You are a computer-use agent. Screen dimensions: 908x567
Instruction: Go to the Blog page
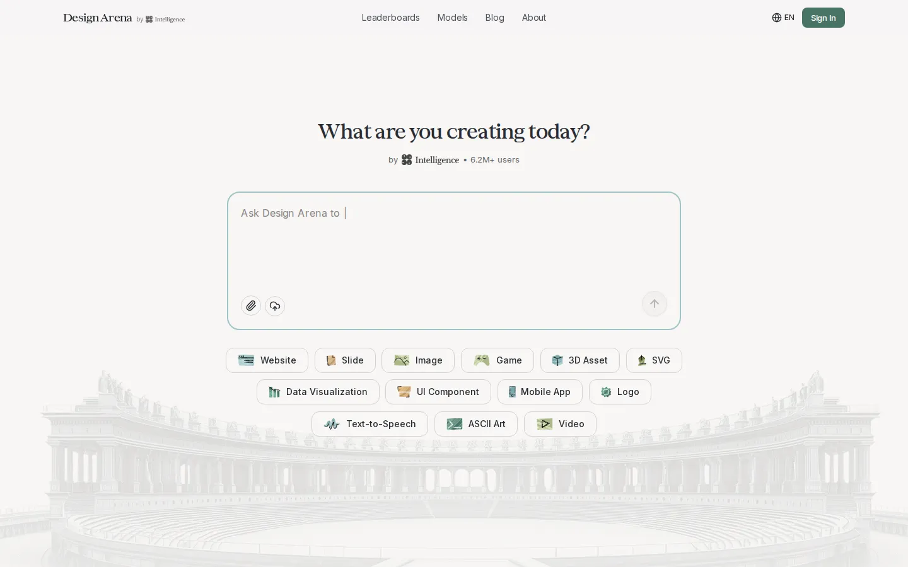(x=494, y=18)
